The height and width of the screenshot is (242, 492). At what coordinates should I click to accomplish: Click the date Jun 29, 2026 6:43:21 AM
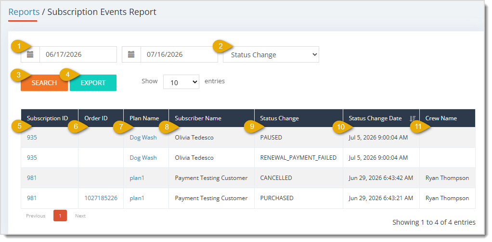(x=381, y=198)
